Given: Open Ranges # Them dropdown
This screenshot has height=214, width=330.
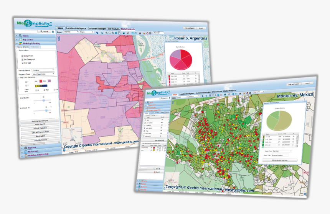Looking at the screenshot, I should [43, 74].
